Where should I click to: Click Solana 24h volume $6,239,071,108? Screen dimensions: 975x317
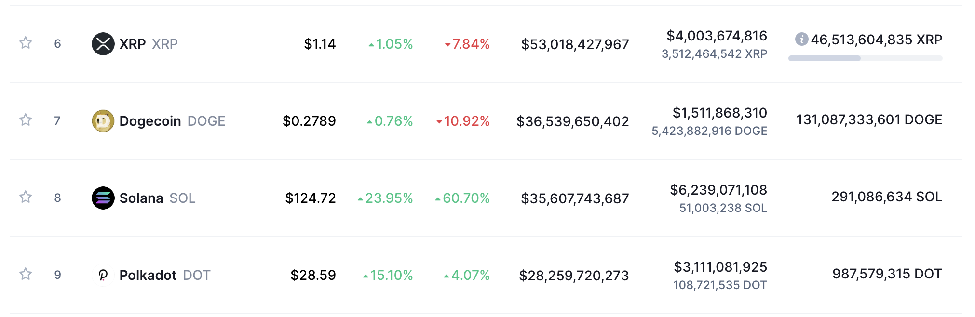tap(718, 190)
